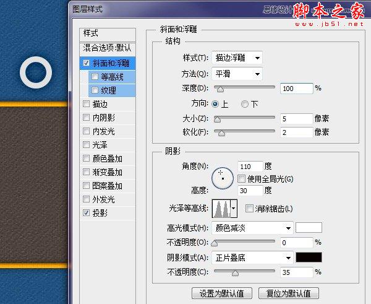Select the 描边 style entry
This screenshot has width=371, height=304.
108,104
